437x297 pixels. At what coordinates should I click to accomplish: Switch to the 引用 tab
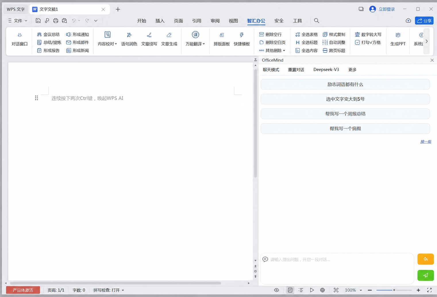coord(197,21)
